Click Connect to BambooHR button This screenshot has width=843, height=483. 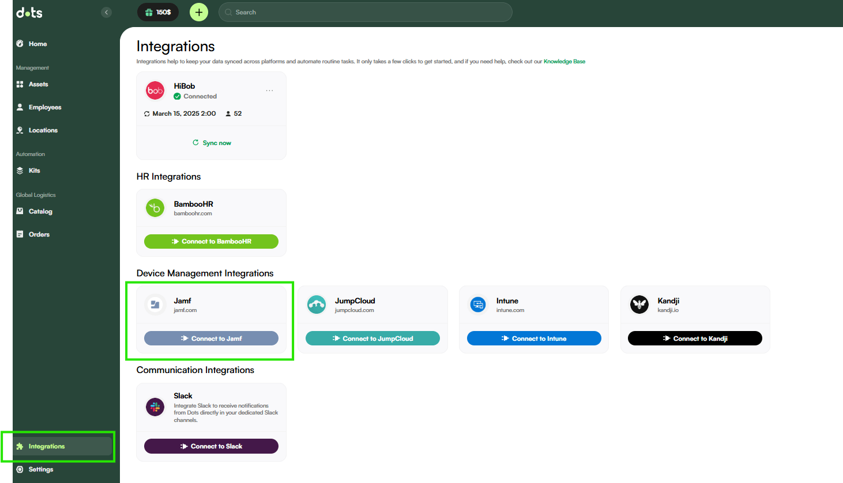[x=211, y=241]
